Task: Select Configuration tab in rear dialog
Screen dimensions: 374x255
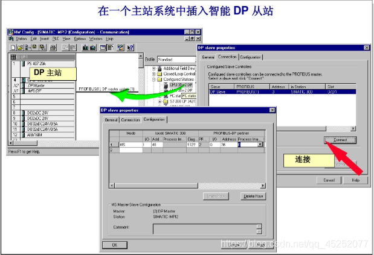Action: (251, 57)
